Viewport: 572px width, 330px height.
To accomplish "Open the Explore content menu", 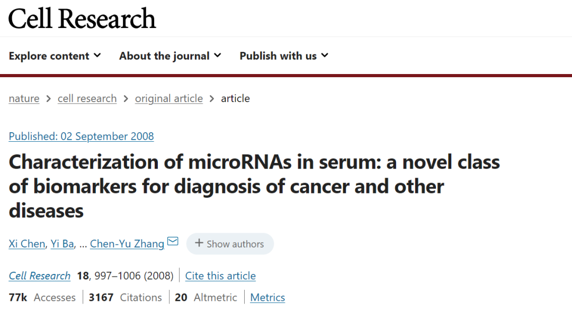I will [x=49, y=56].
